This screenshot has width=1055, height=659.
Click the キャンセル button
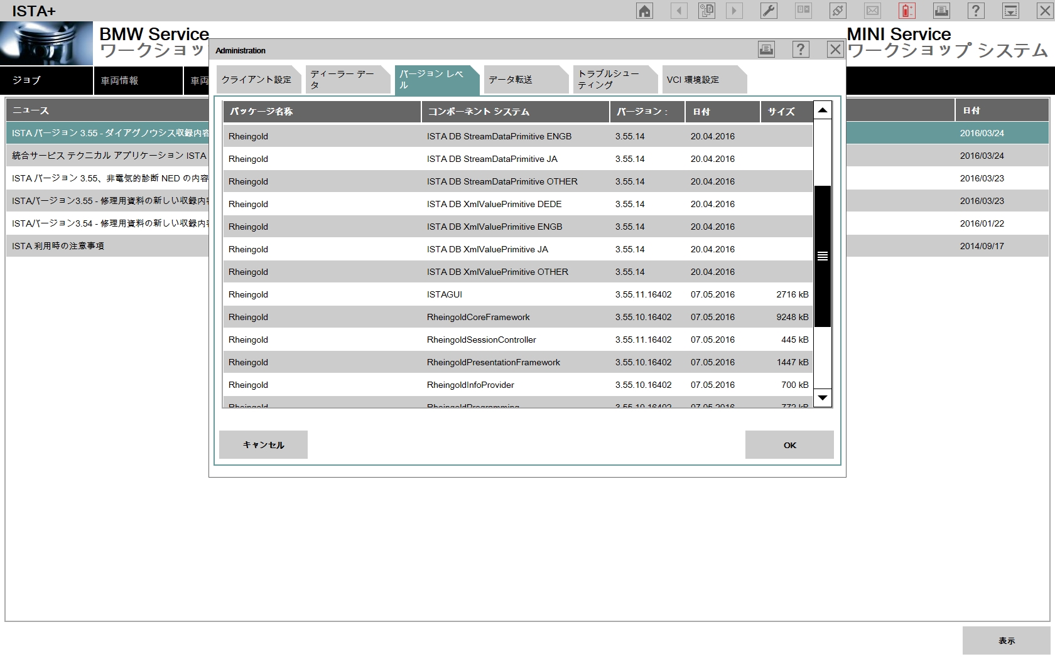[x=263, y=444]
